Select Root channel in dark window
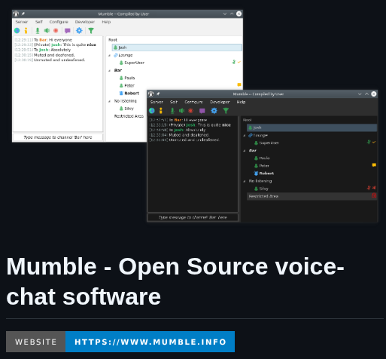Screen dimensions: 386x359 pyautogui.click(x=248, y=120)
